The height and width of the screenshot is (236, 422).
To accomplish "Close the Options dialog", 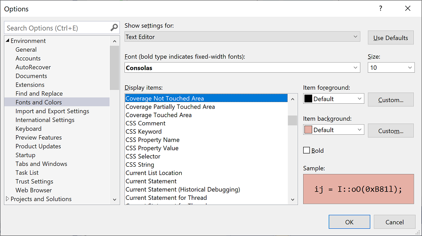I will point(408,8).
